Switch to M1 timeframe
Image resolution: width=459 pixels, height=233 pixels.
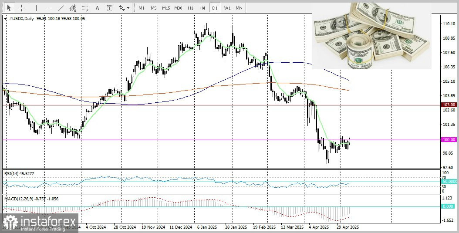[x=142, y=8]
